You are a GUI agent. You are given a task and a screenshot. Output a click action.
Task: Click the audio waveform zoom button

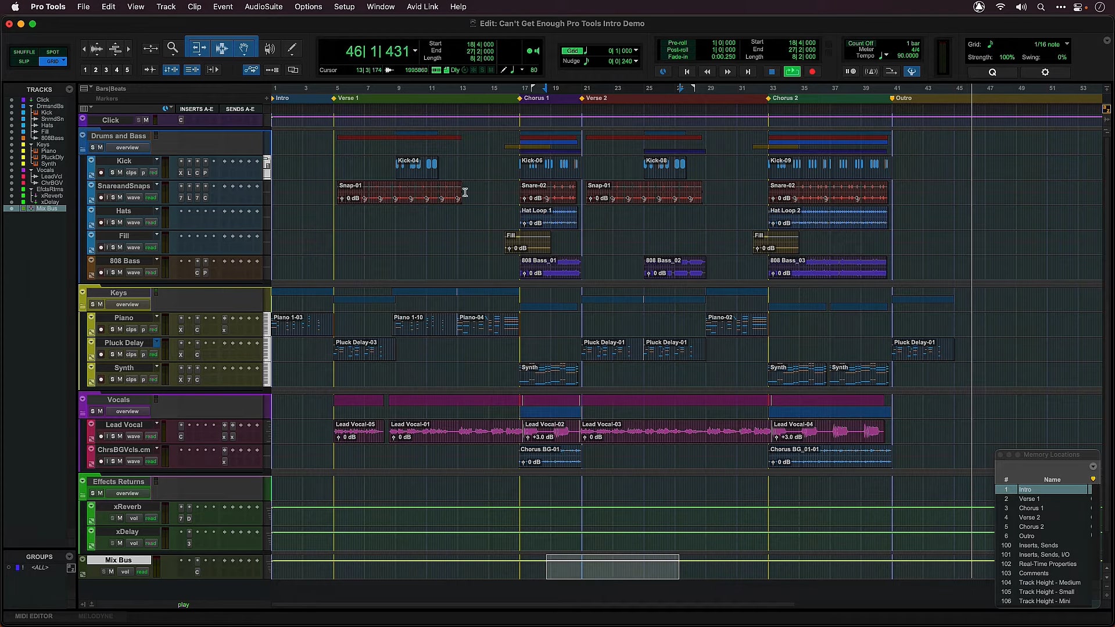coord(96,49)
